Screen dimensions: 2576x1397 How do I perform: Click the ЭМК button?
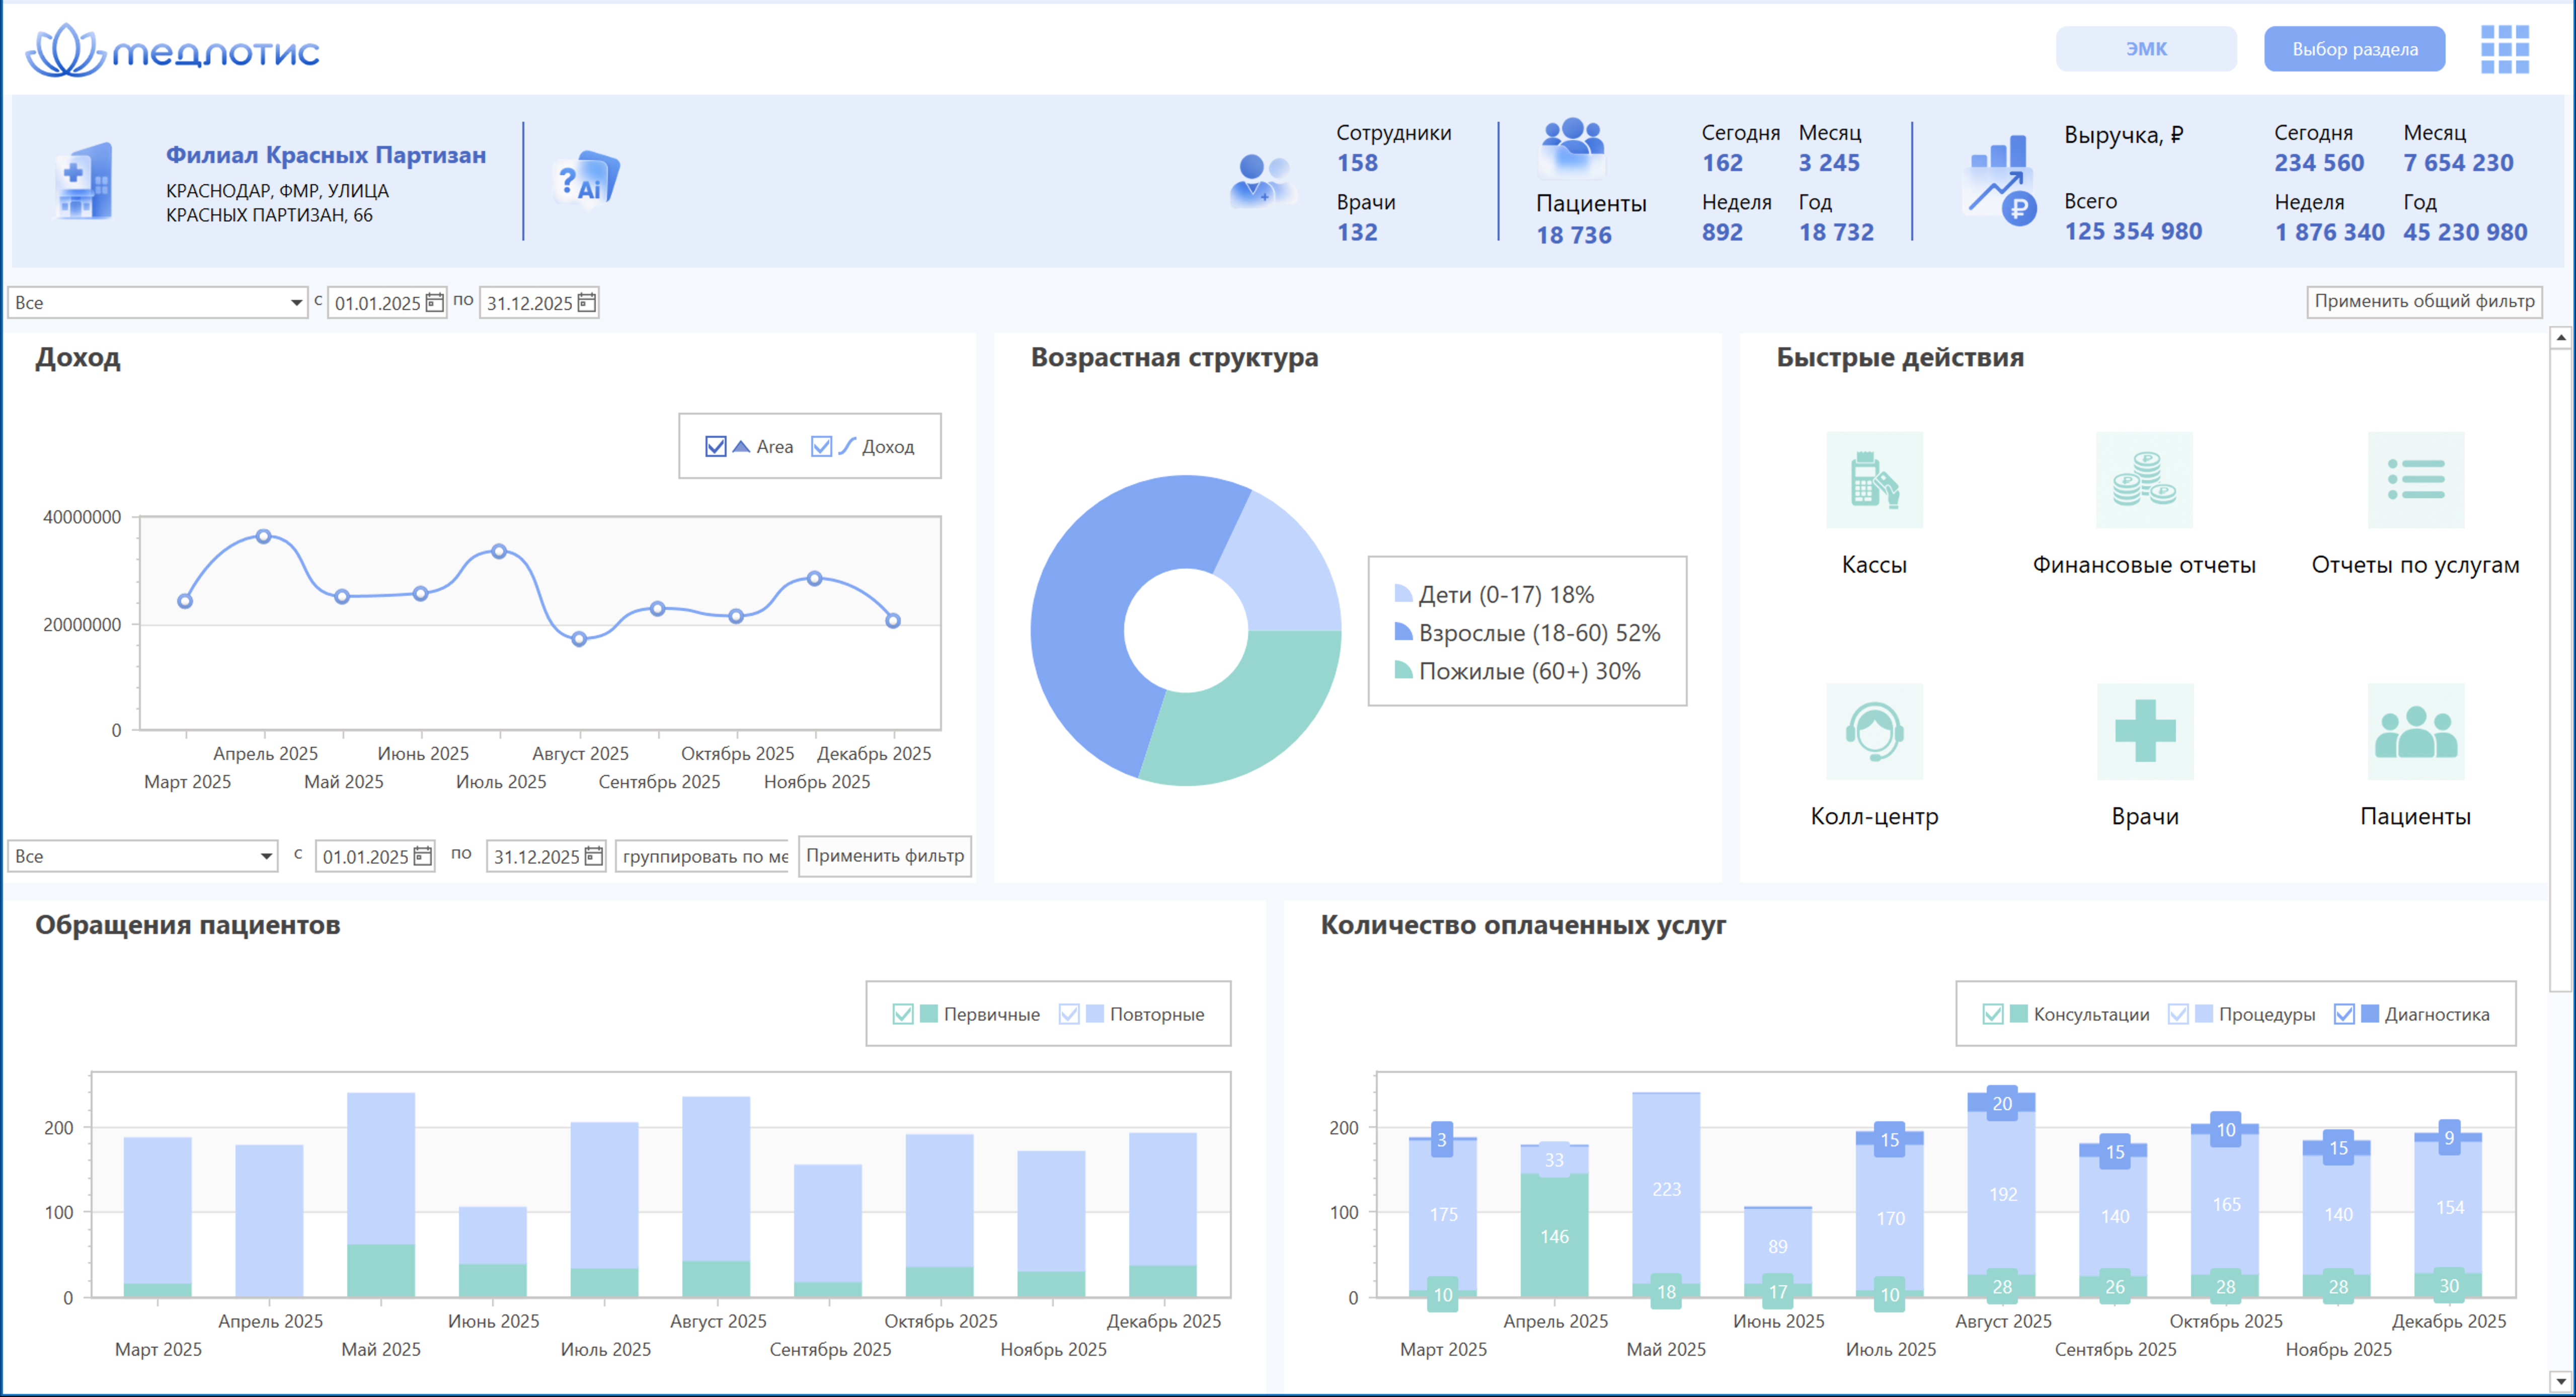pos(2146,49)
